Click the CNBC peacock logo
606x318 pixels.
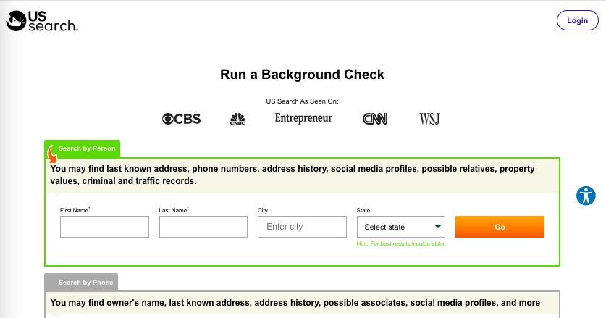point(237,119)
